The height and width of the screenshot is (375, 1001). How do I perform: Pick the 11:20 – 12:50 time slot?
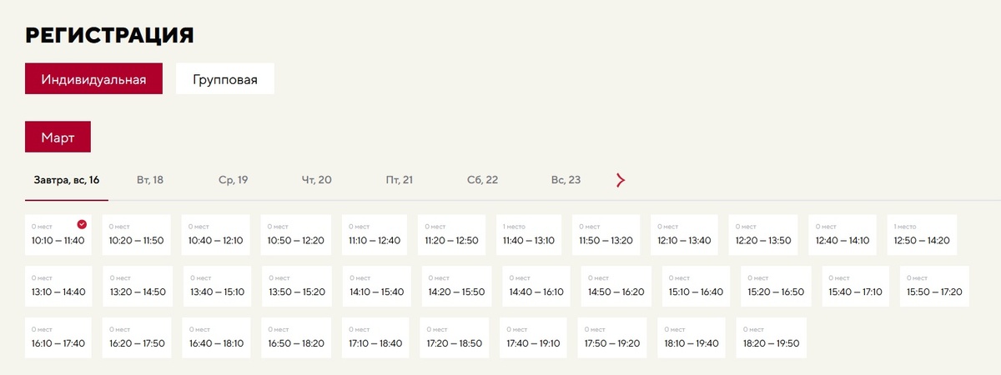pos(452,235)
